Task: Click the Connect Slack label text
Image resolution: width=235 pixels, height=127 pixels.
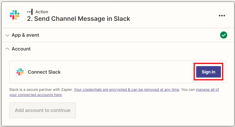Action: point(44,72)
